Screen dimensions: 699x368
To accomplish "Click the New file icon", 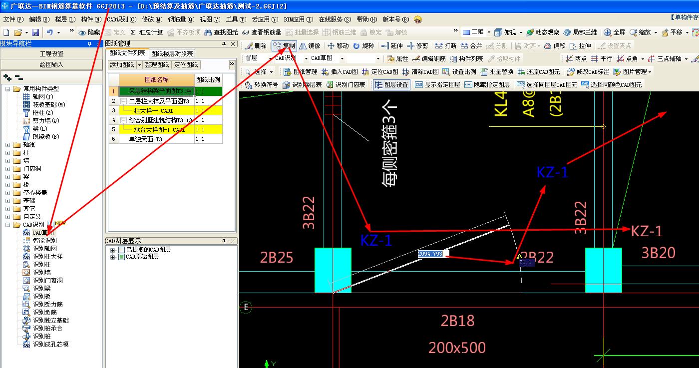I will [x=6, y=32].
